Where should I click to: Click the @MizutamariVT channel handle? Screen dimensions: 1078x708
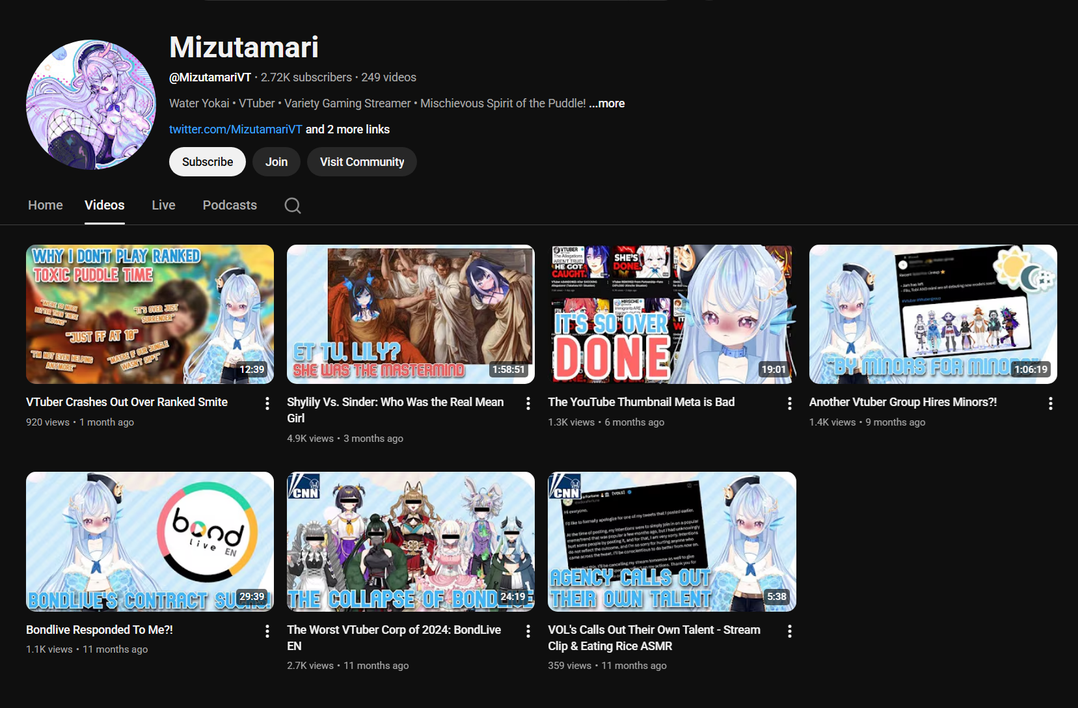click(210, 77)
